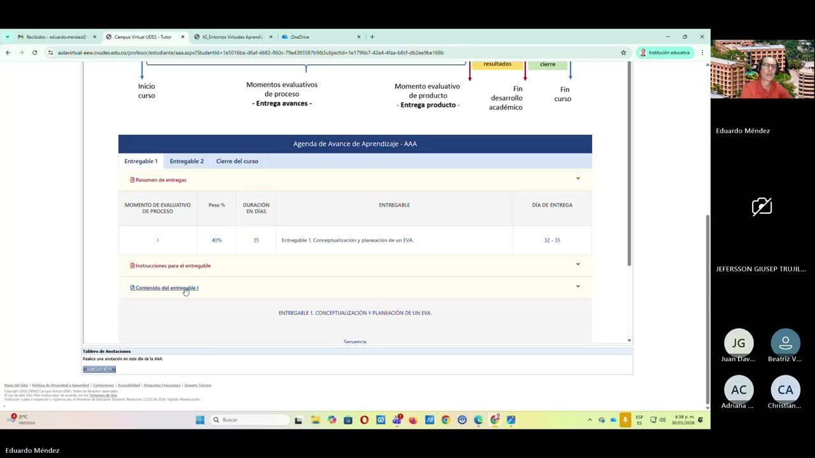This screenshot has width=815, height=458.
Task: Close the OneDrive browser tab
Action: (358, 37)
